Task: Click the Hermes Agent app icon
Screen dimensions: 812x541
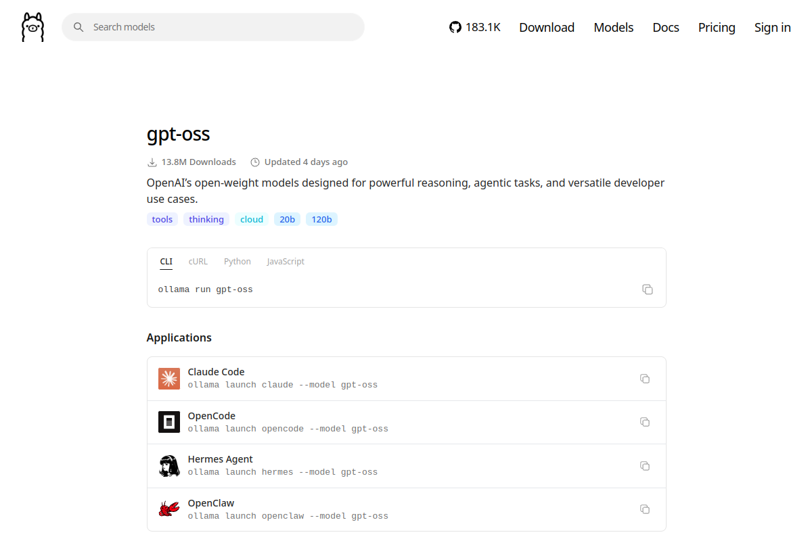Action: [x=169, y=466]
